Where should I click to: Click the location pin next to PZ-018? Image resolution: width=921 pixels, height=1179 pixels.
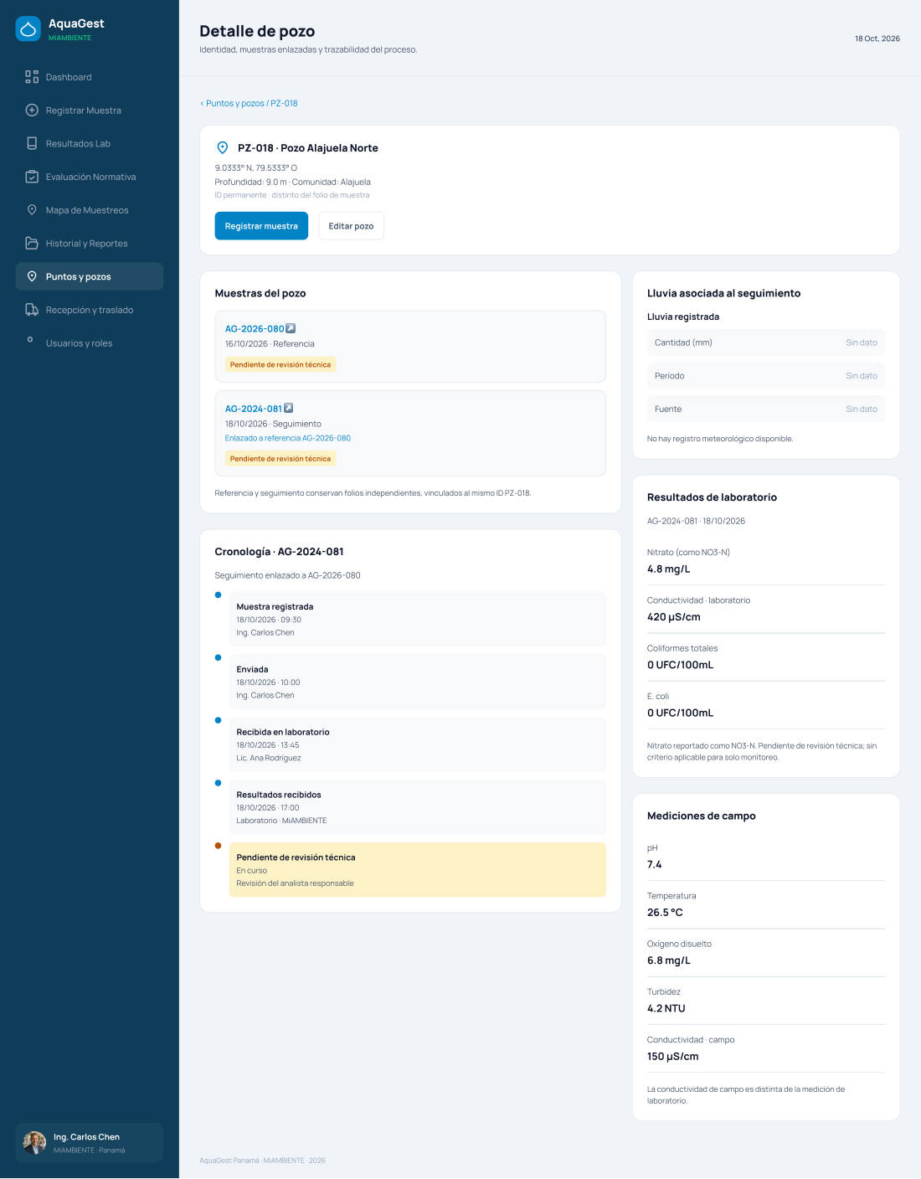[x=223, y=148]
